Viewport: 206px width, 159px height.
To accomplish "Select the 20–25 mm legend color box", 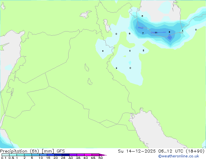I will tap(58, 155).
